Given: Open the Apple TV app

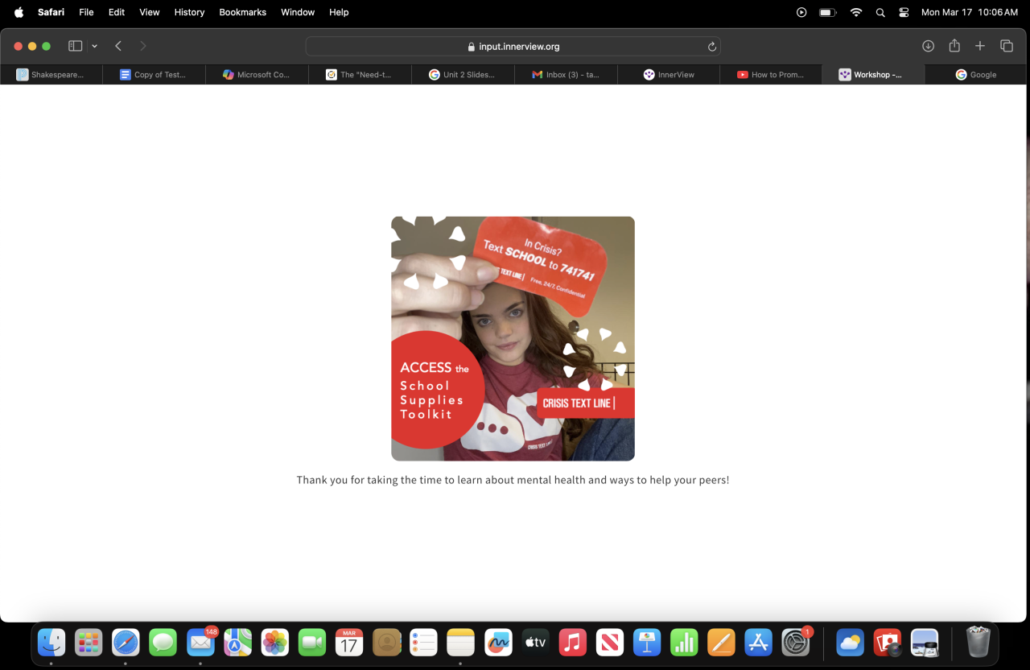Looking at the screenshot, I should point(535,643).
